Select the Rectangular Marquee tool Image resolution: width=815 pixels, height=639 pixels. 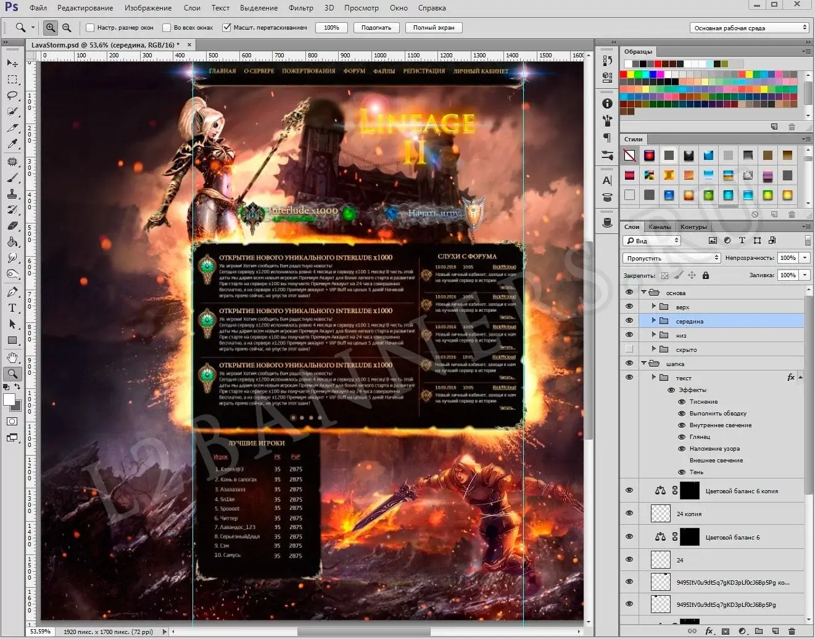12,80
